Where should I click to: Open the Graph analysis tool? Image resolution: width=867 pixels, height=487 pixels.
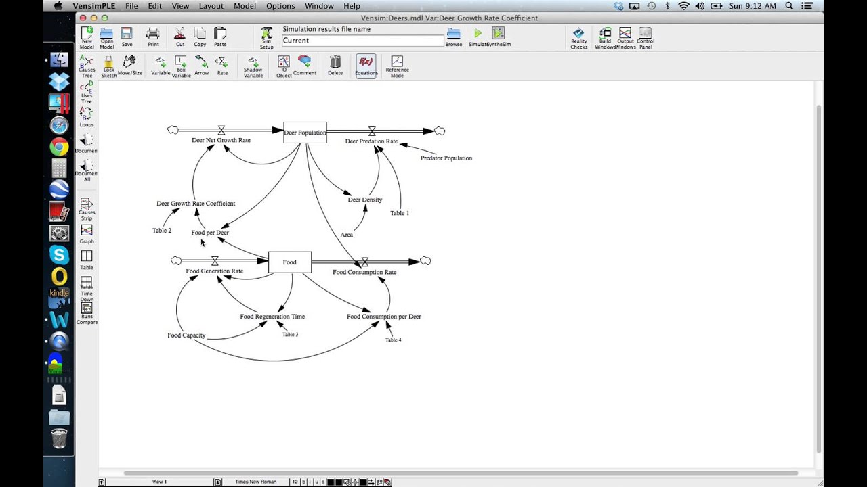pos(87,234)
